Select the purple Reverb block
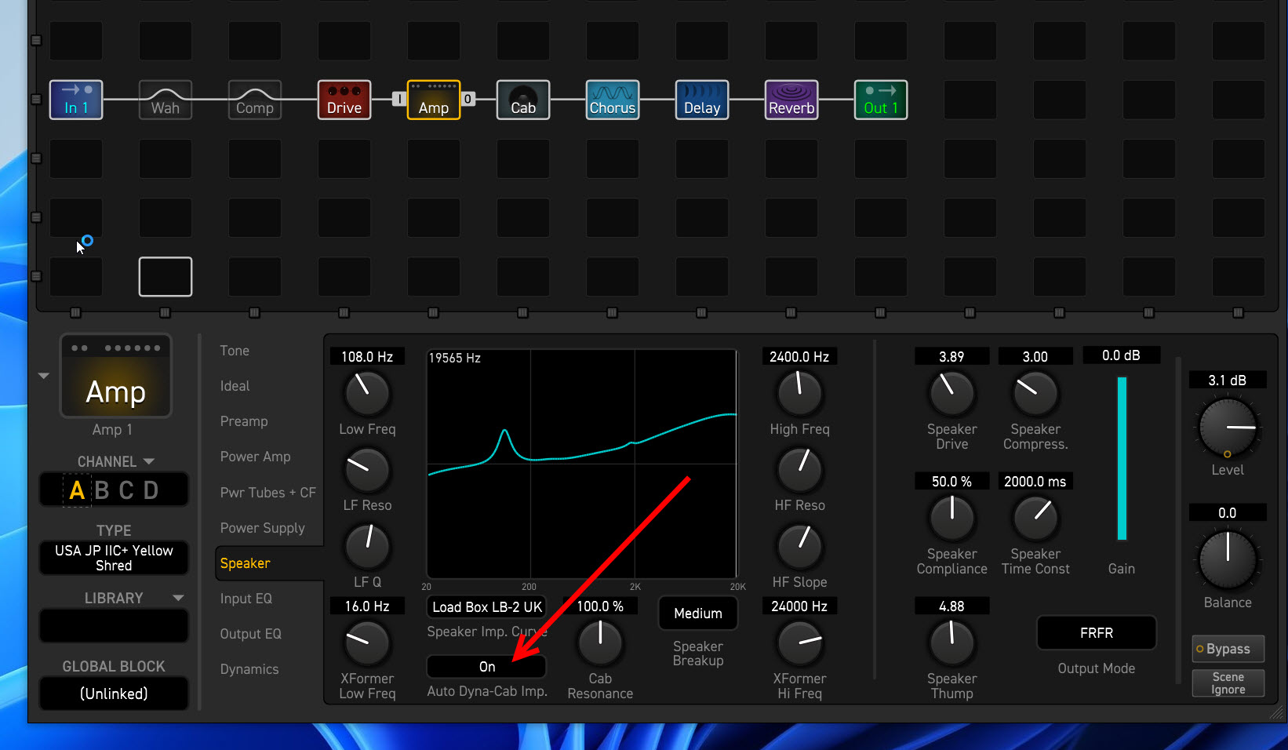1288x750 pixels. (791, 100)
